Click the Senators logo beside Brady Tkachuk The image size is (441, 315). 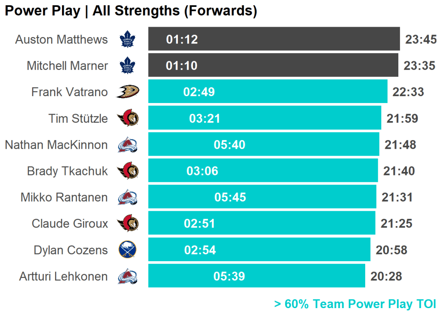[x=128, y=171]
